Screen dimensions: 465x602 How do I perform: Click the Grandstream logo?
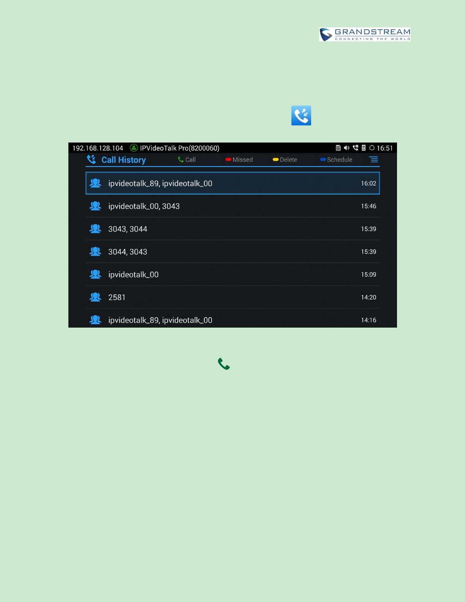pos(365,34)
